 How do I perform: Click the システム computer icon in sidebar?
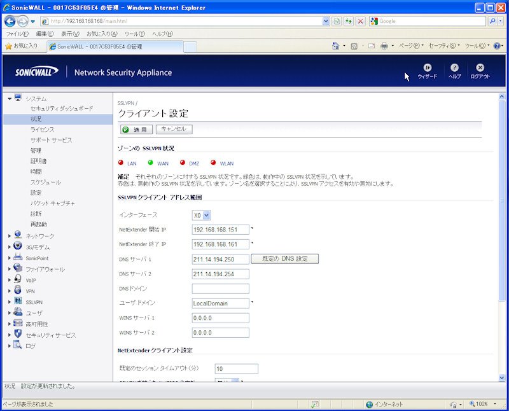[18, 97]
